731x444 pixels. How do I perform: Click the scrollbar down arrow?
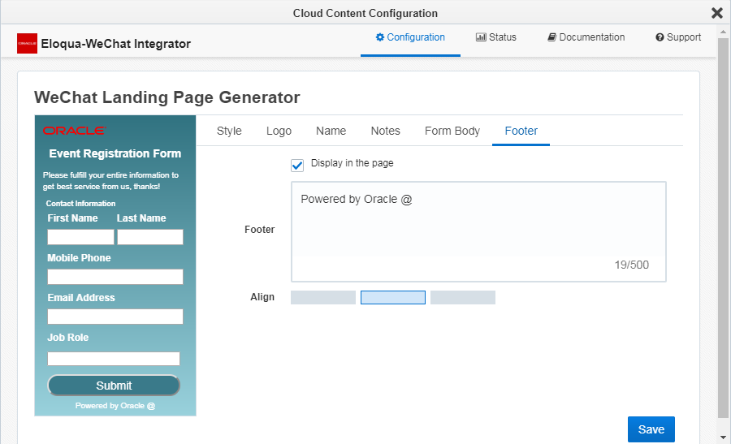723,438
